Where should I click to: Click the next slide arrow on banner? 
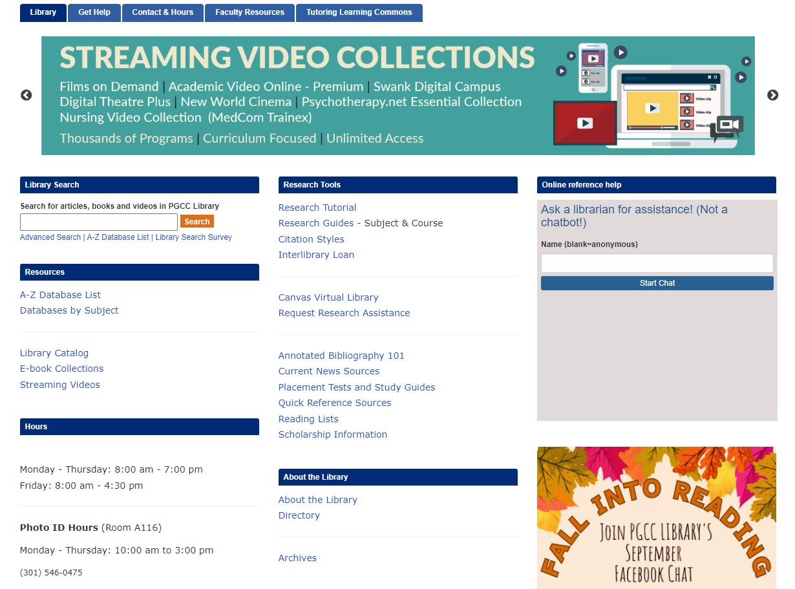coord(772,95)
